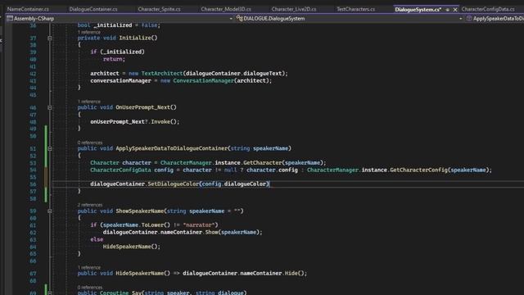Open the DialogueContainer.cs tab
Viewport: 524px width, 295px height.
click(93, 9)
